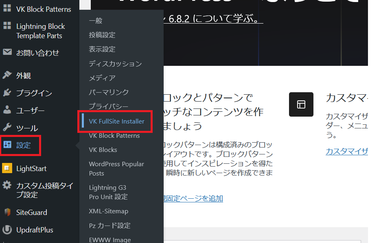Open VK Block Patterns in the sidebar
Screen dimensions: 381x243
point(44,9)
